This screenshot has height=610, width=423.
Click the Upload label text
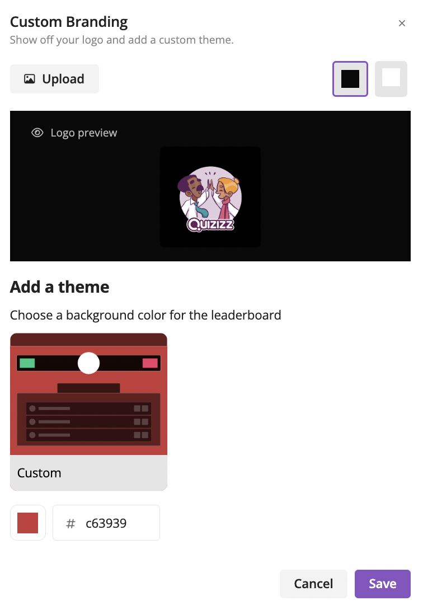click(x=63, y=79)
